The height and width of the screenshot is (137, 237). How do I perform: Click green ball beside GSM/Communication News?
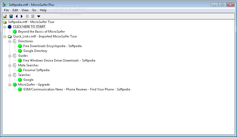tap(20, 89)
